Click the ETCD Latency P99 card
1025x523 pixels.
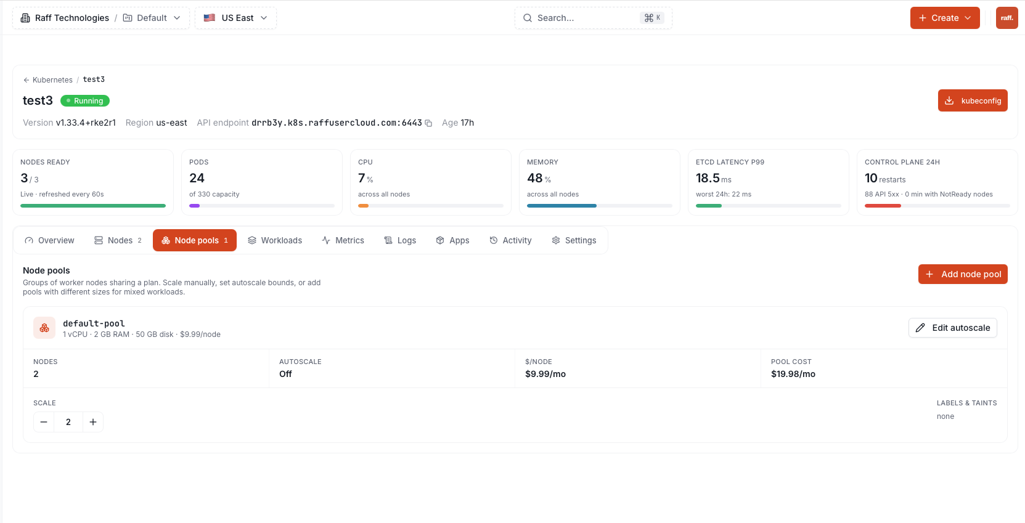[x=769, y=182]
